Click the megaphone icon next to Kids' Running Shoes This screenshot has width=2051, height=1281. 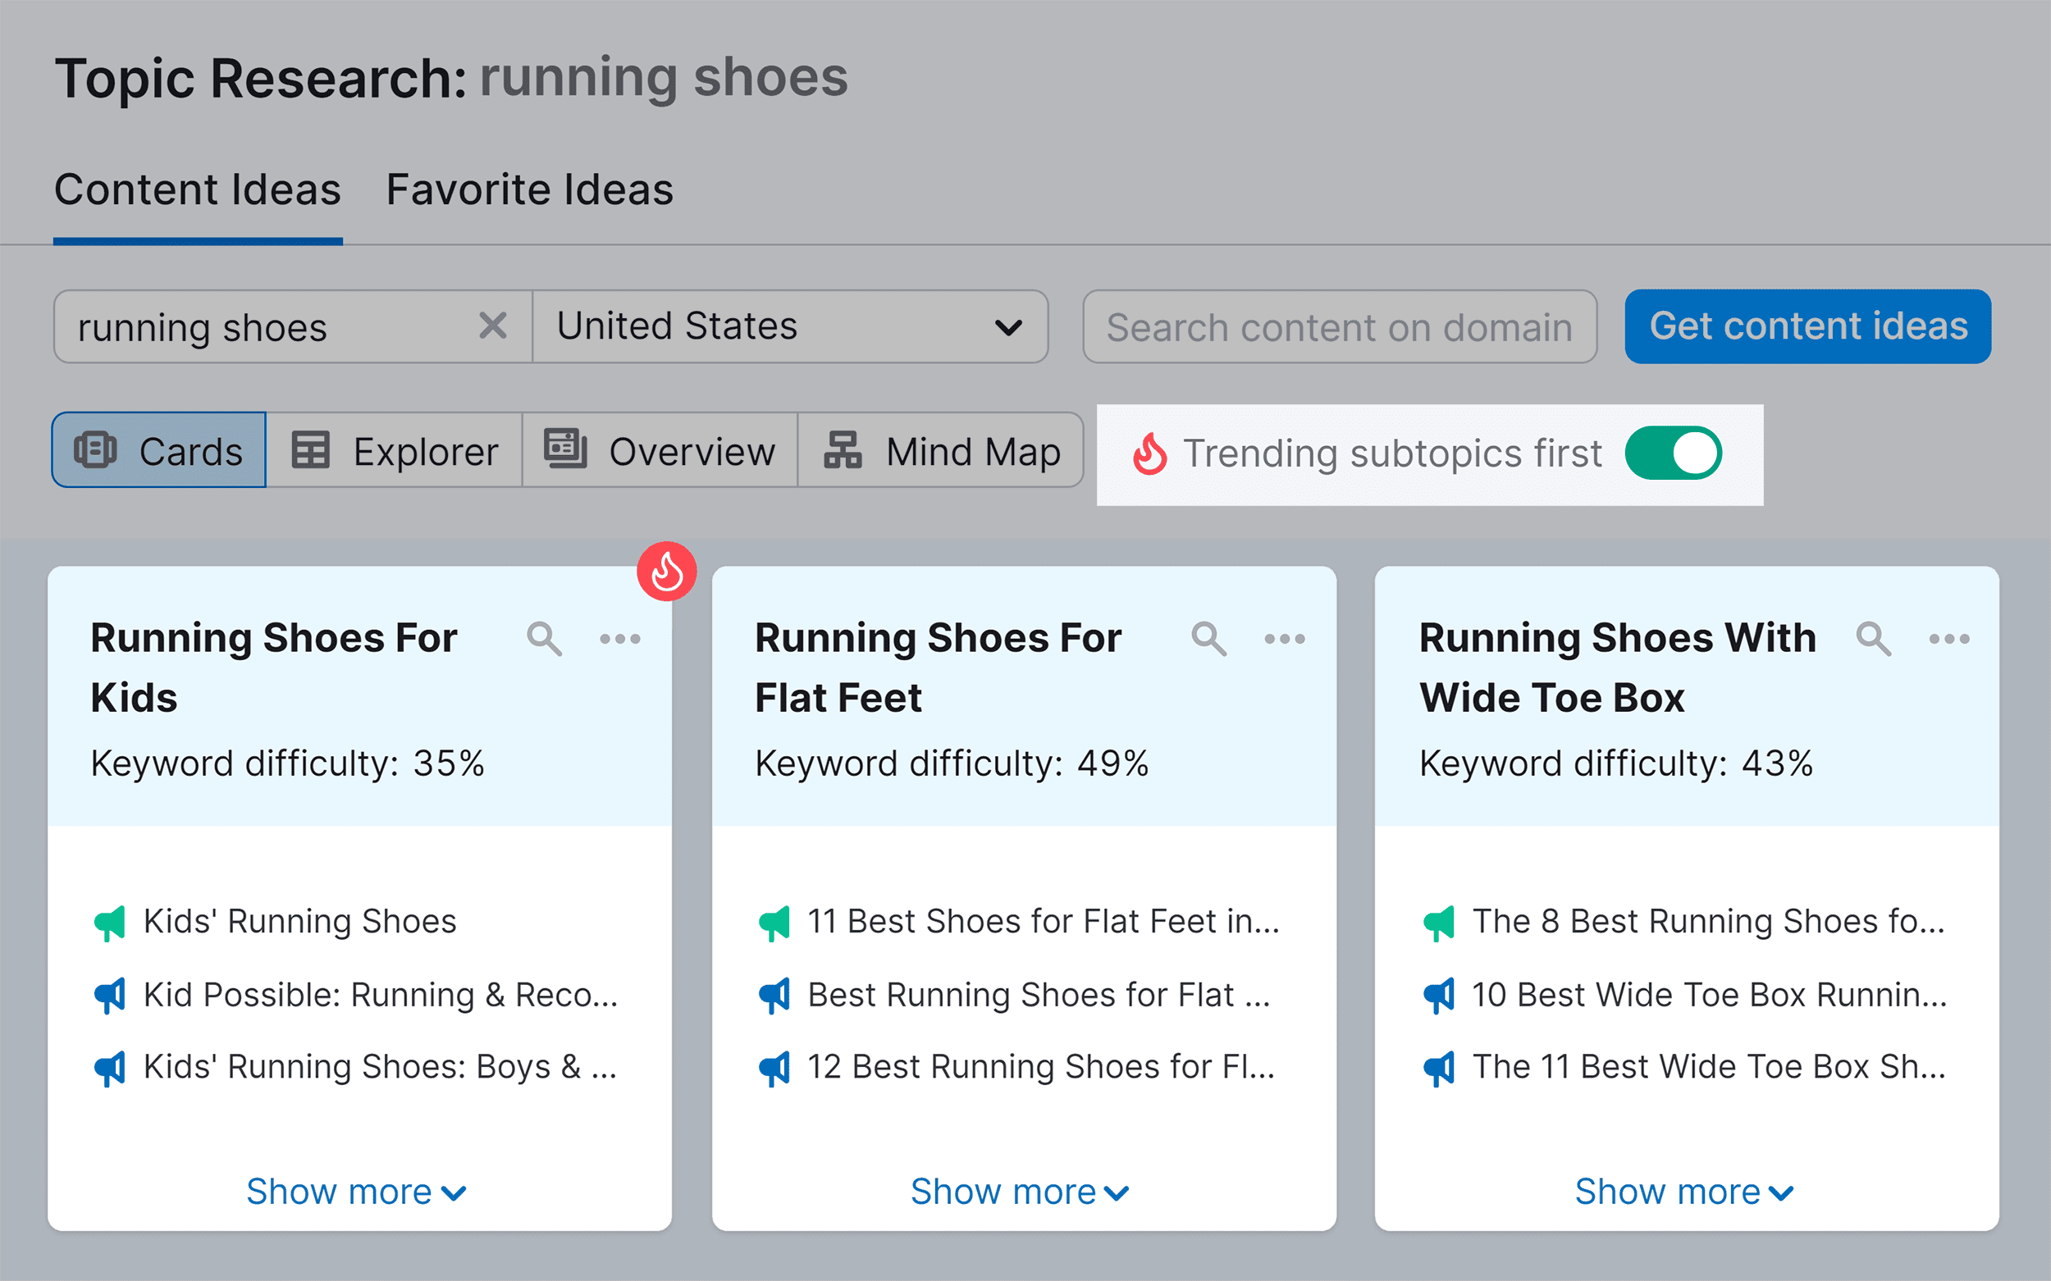[111, 921]
